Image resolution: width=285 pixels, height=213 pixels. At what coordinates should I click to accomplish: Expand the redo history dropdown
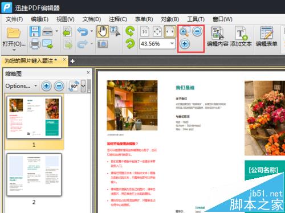point(92,44)
